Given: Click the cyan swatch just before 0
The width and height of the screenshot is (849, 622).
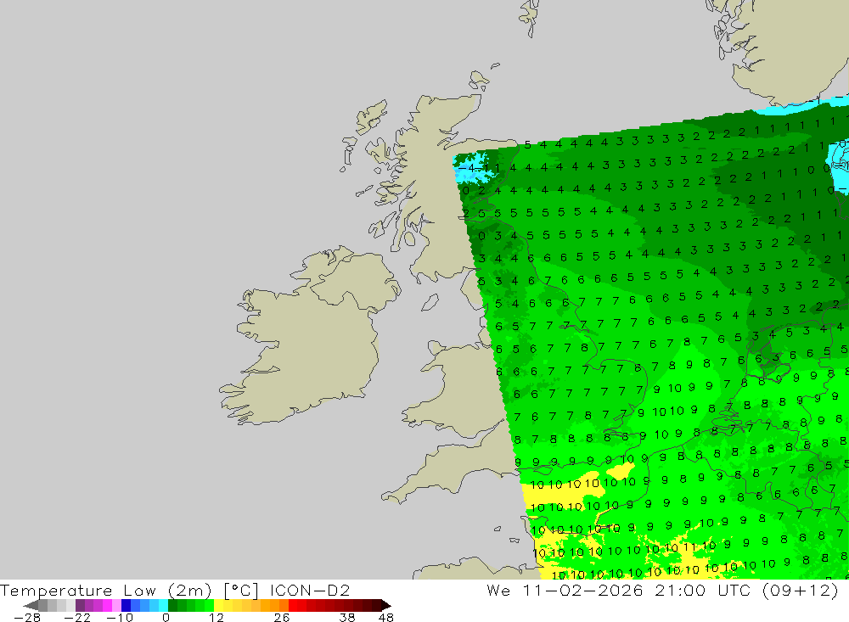Looking at the screenshot, I should [x=163, y=605].
